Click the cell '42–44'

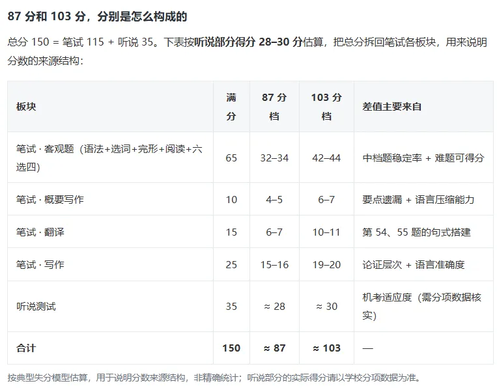pos(326,158)
